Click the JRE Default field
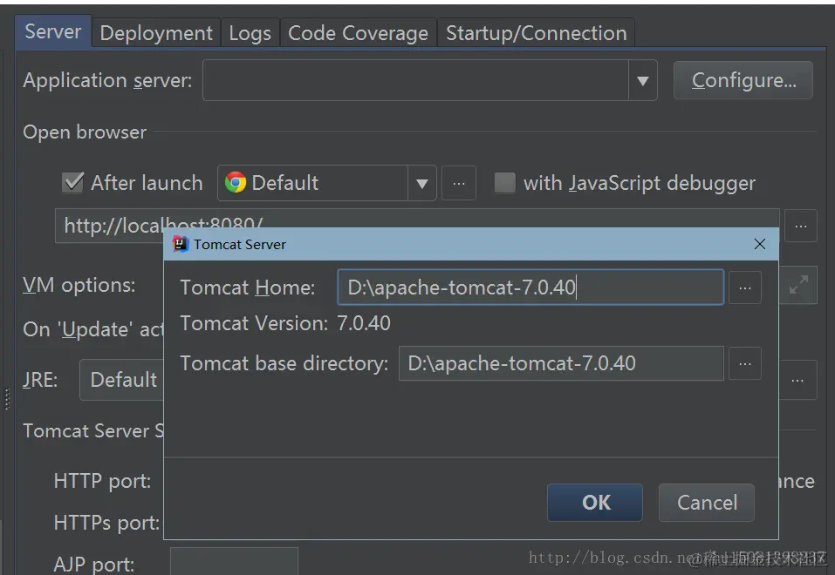 click(122, 380)
